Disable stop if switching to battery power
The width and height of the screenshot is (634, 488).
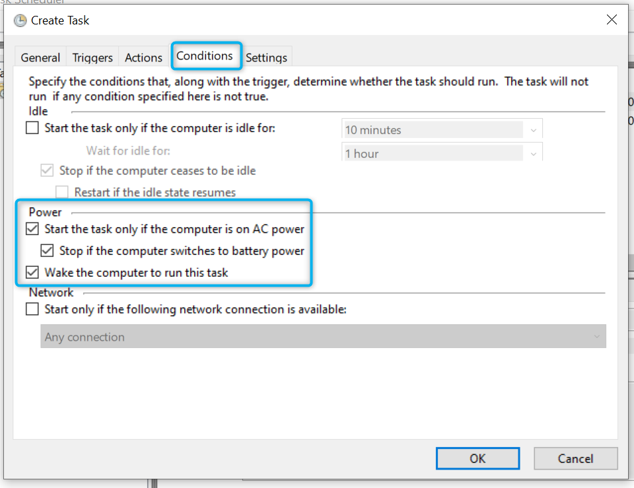(47, 251)
